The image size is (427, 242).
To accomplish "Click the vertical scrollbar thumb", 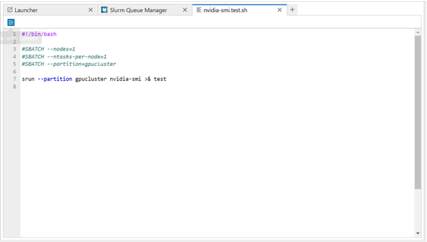I will click(x=418, y=112).
